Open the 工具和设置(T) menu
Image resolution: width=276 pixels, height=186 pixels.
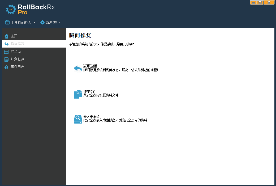point(21,22)
